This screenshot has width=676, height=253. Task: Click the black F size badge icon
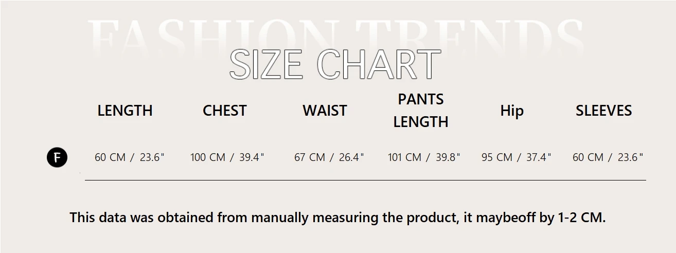[x=57, y=157]
